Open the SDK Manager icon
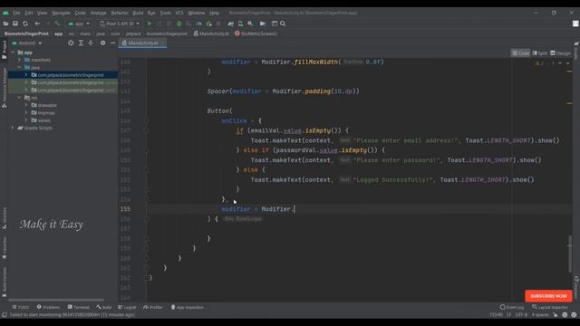This screenshot has width=580, height=326. (x=250, y=24)
